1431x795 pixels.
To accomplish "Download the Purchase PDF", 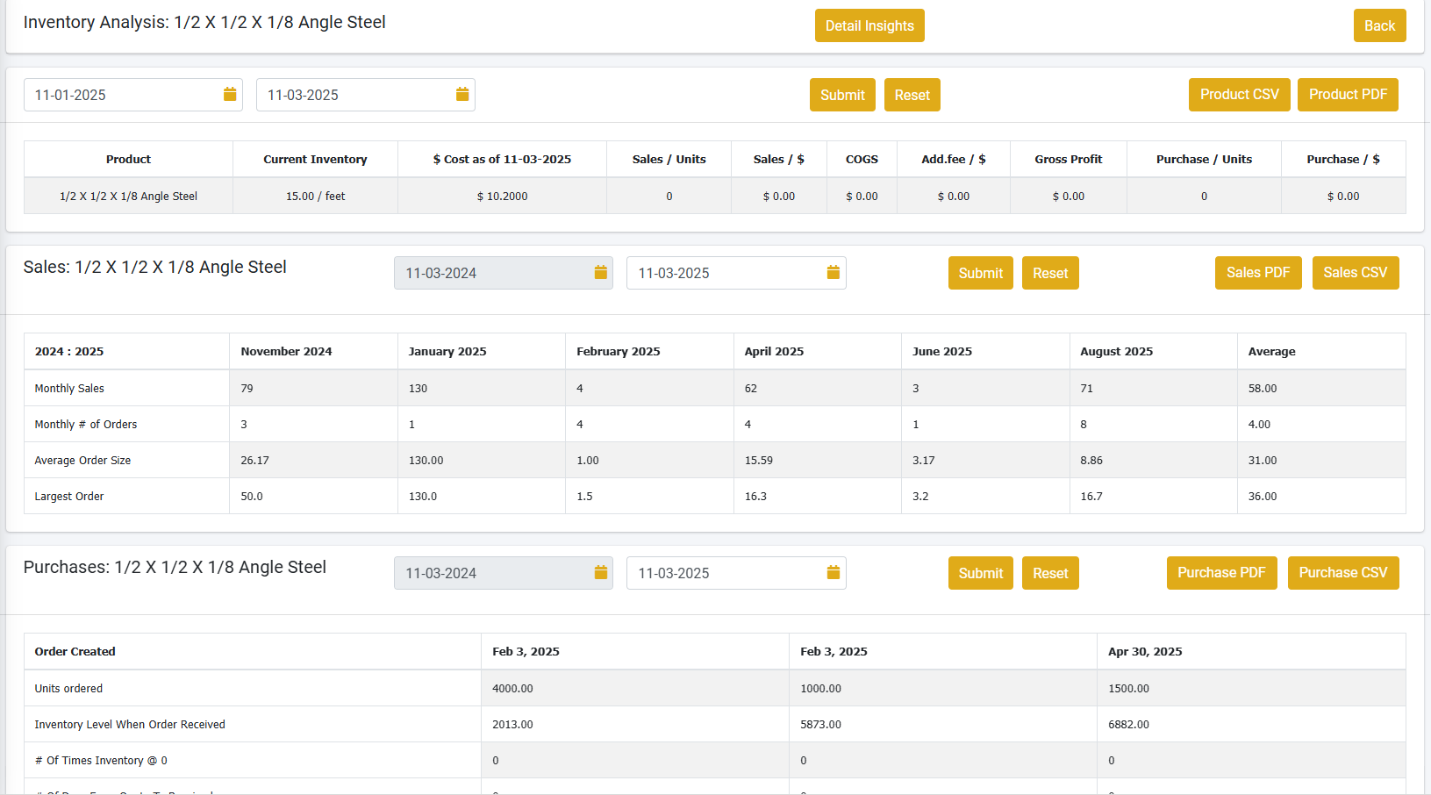I will tap(1221, 573).
